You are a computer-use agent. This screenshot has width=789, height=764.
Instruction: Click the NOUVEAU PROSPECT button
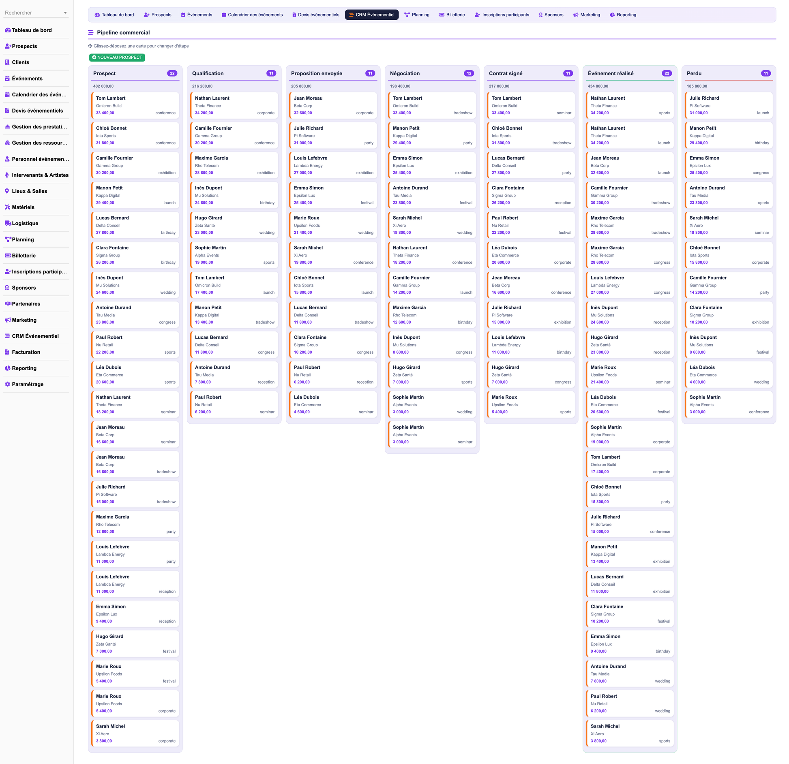[x=117, y=58]
